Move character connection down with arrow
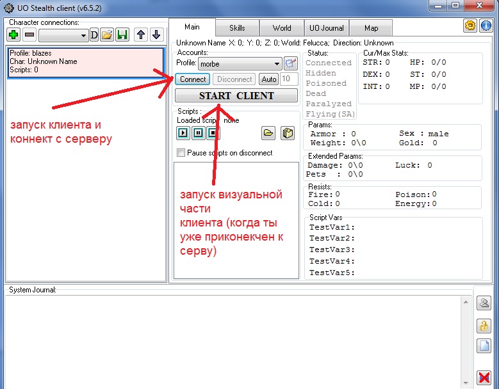This screenshot has width=499, height=389. pos(156,35)
